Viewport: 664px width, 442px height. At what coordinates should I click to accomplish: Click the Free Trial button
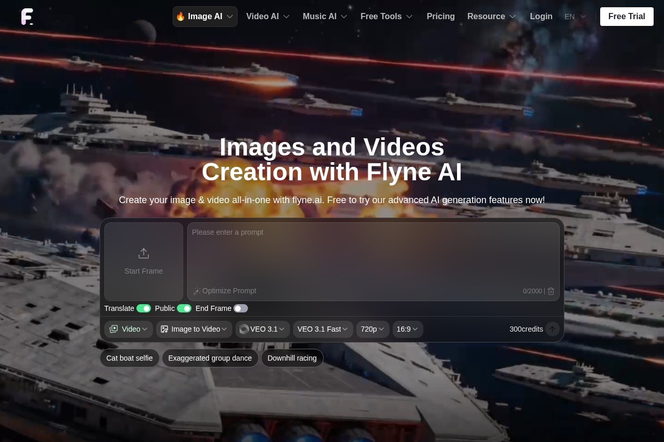(x=627, y=17)
